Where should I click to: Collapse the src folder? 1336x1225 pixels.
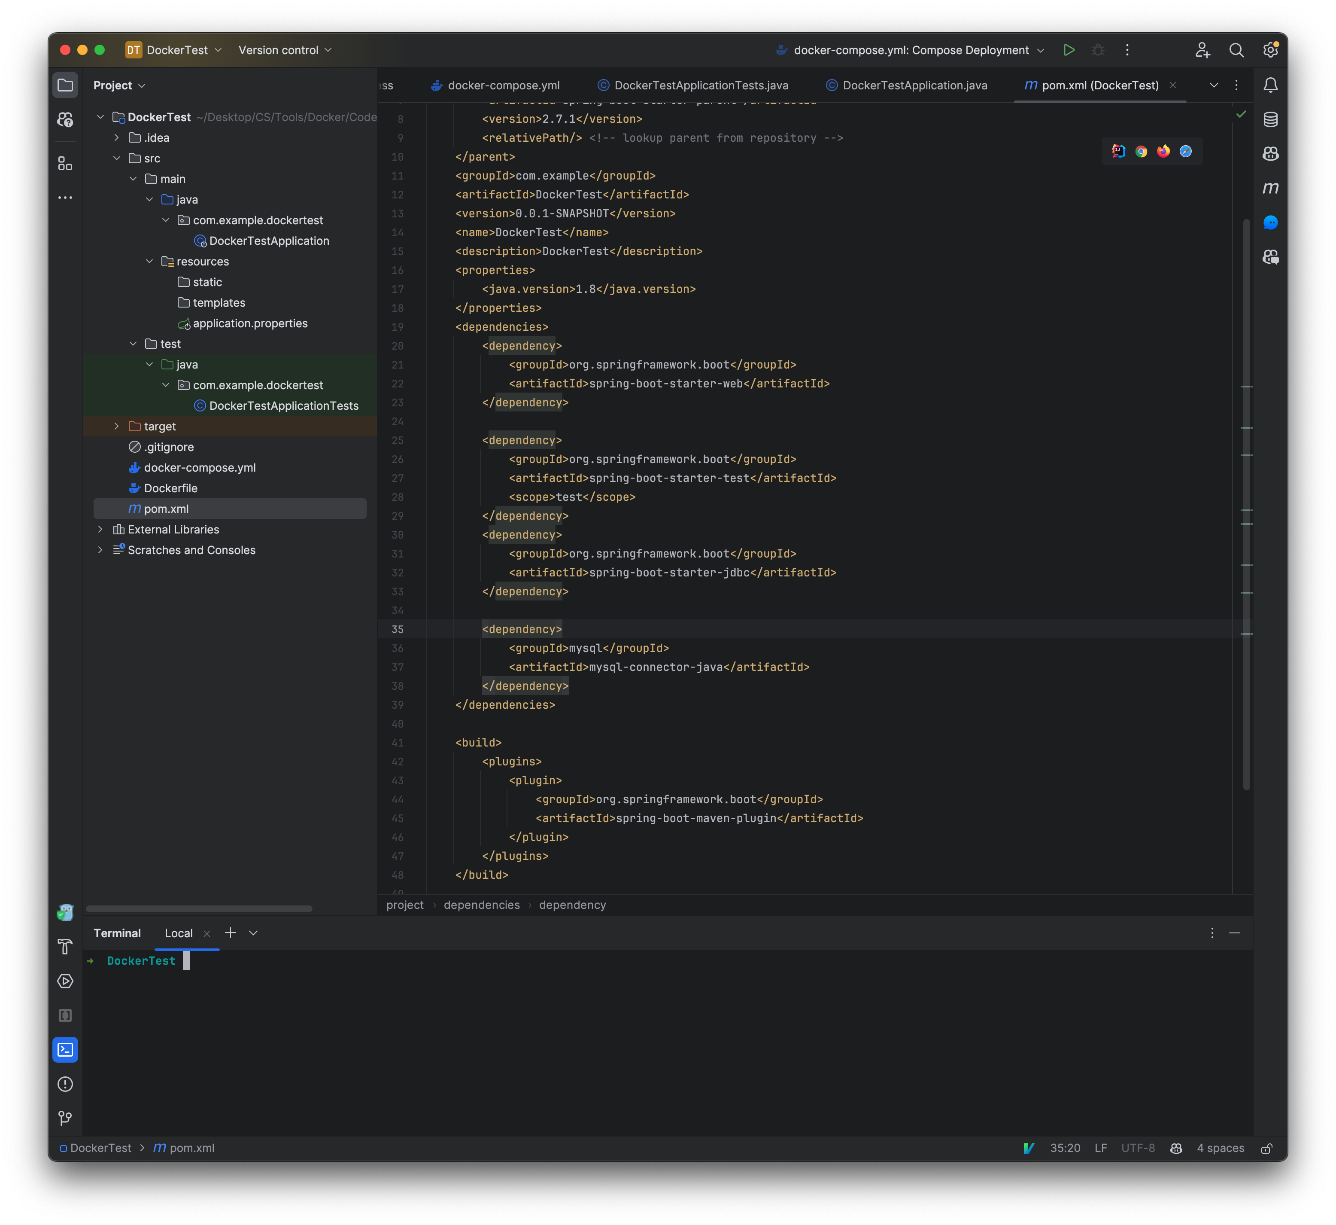point(117,158)
